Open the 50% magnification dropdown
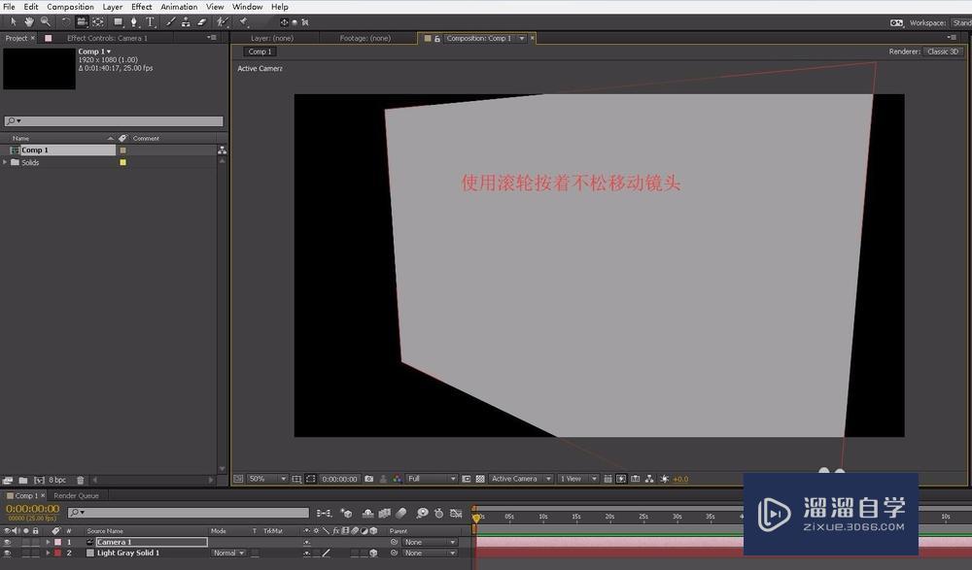Screen dimensions: 972x570 coord(267,479)
